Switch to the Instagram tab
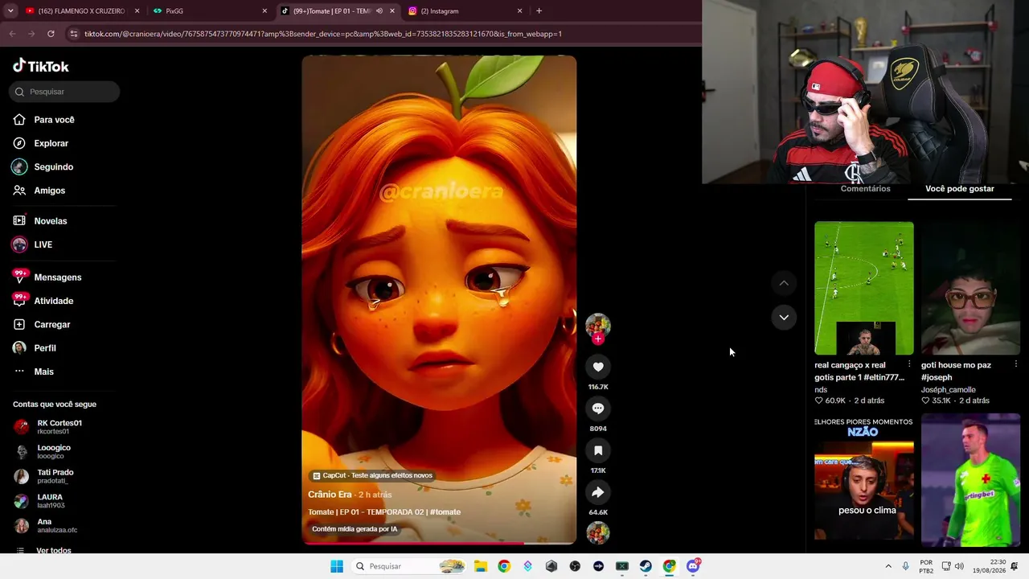 click(x=465, y=11)
